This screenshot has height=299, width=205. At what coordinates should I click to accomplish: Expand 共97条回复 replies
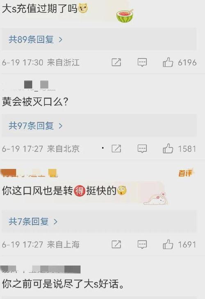pos(36,126)
